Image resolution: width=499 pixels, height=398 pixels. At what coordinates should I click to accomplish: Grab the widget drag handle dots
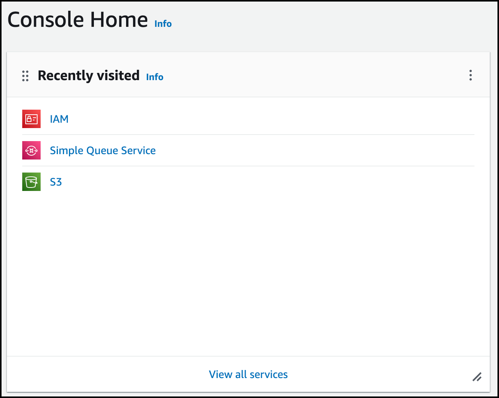(25, 76)
